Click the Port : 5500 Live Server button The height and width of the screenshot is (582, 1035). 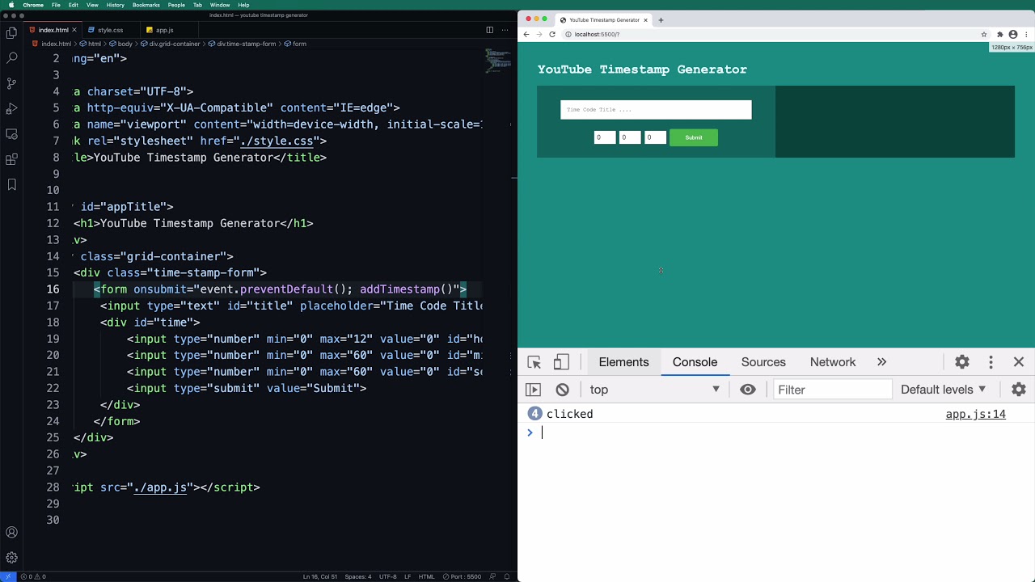tap(463, 576)
